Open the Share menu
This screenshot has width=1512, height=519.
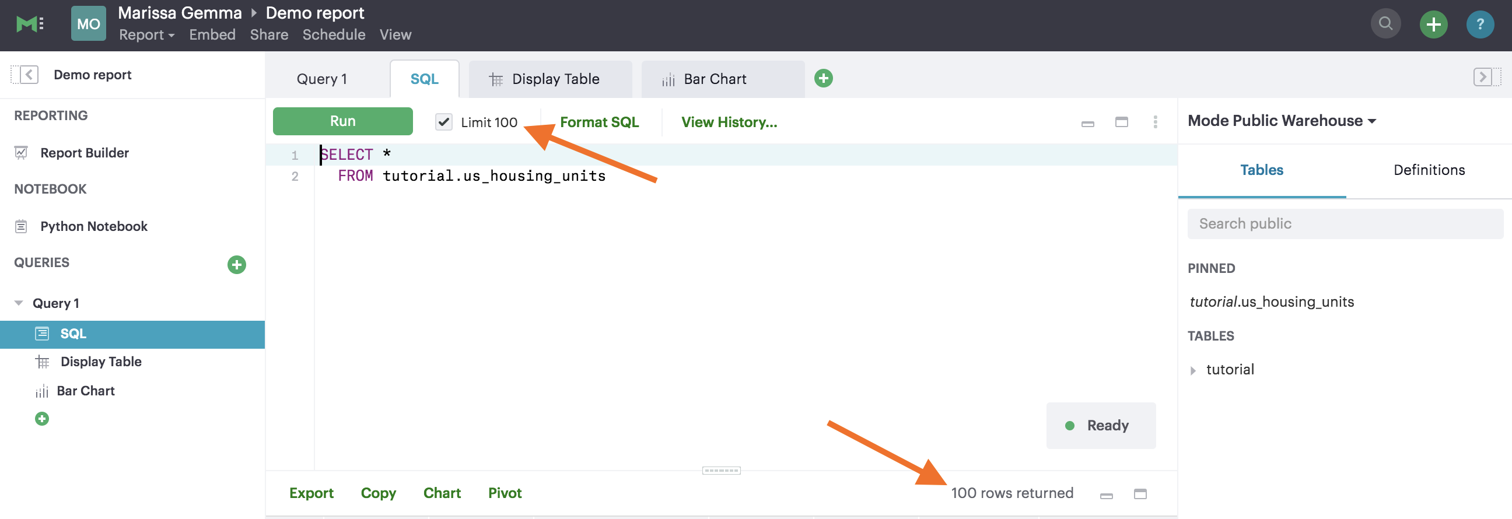click(x=269, y=35)
